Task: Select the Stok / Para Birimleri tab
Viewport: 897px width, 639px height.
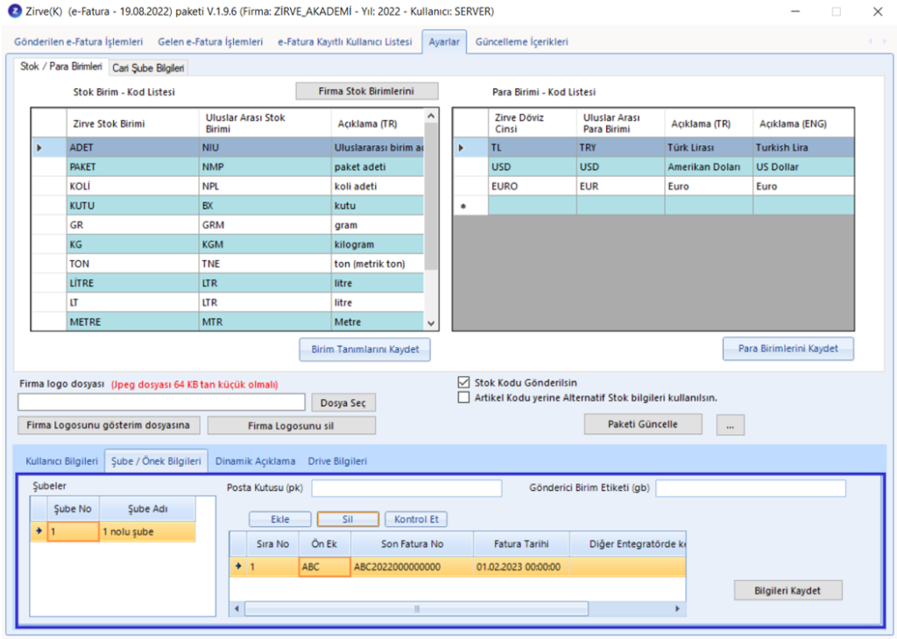Action: coord(61,67)
